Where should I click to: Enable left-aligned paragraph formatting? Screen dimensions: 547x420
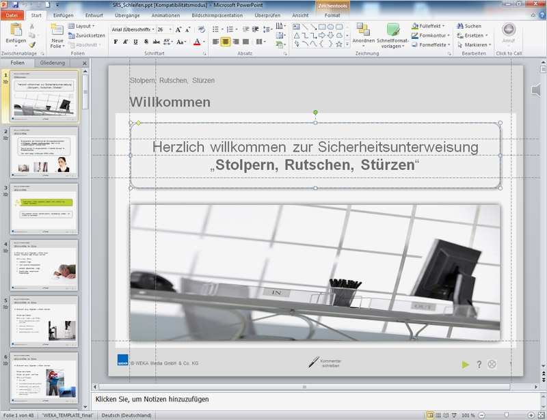pos(216,42)
